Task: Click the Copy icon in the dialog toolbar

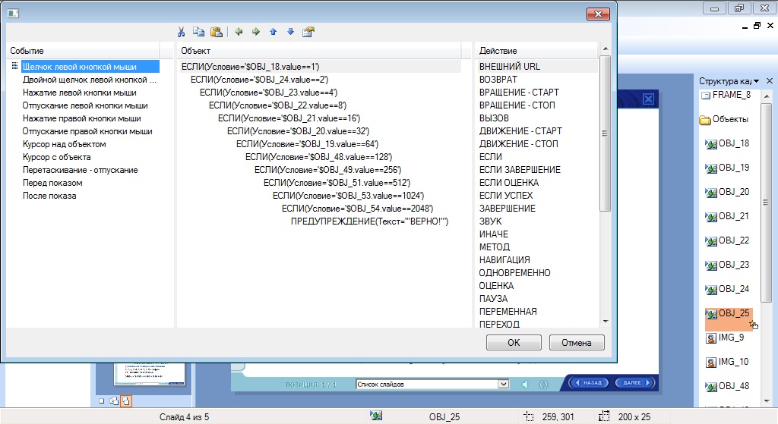Action: coord(198,32)
